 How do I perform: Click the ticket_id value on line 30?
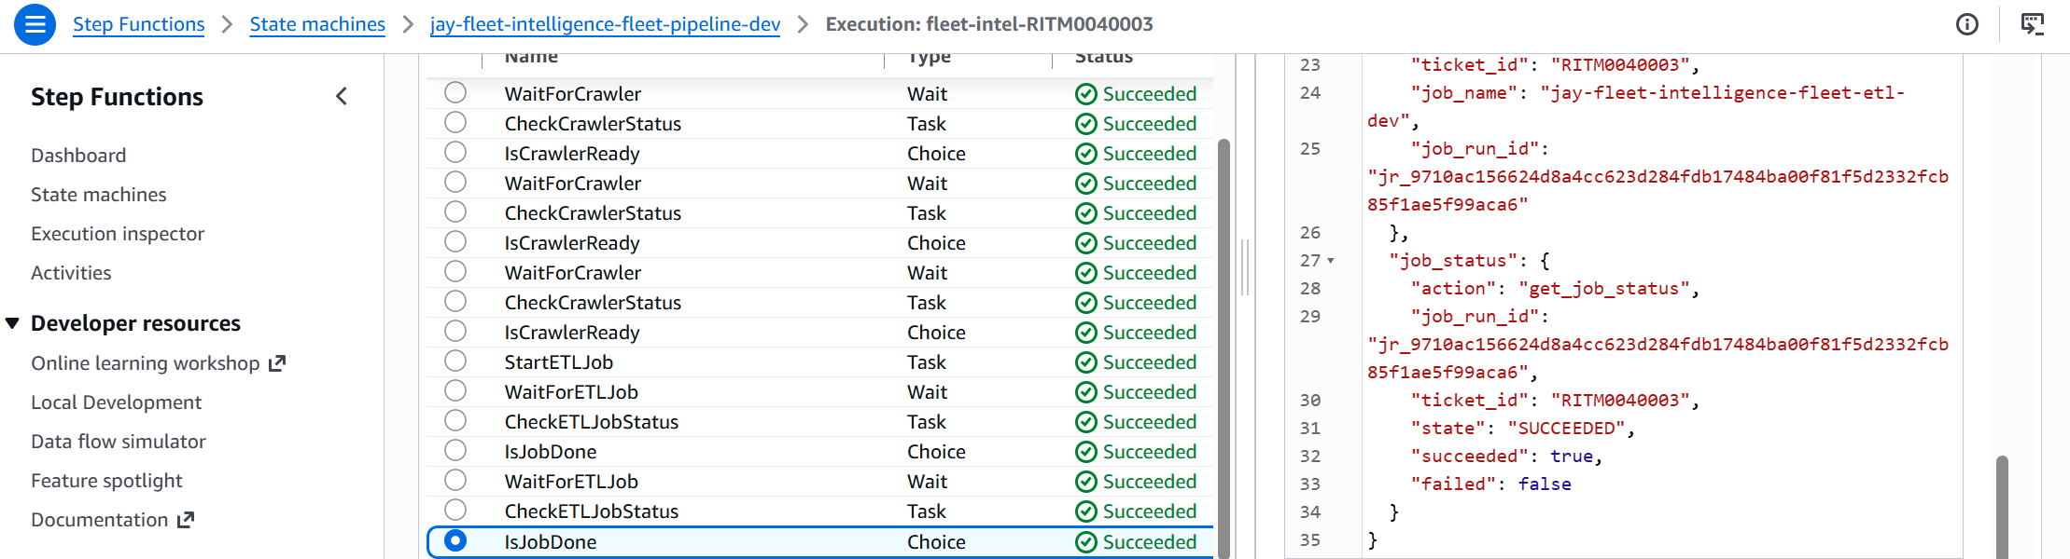pyautogui.click(x=1620, y=401)
